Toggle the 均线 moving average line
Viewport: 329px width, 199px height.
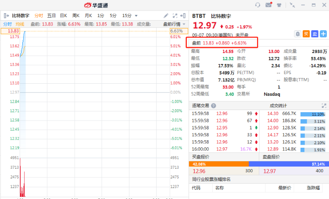tap(20, 24)
